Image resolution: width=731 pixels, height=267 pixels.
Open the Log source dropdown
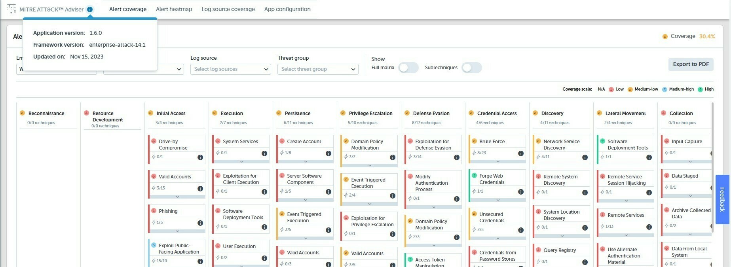tap(231, 69)
